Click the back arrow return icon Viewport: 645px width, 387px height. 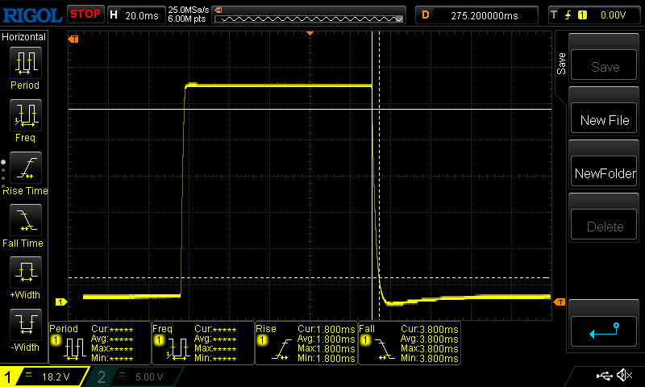pyautogui.click(x=605, y=329)
